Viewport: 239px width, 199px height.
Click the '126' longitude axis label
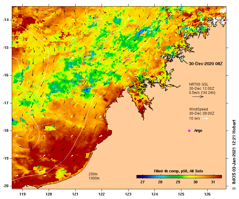[x=207, y=194]
